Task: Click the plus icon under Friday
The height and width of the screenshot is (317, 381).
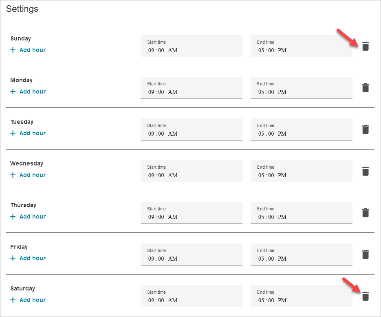Action: [13, 258]
